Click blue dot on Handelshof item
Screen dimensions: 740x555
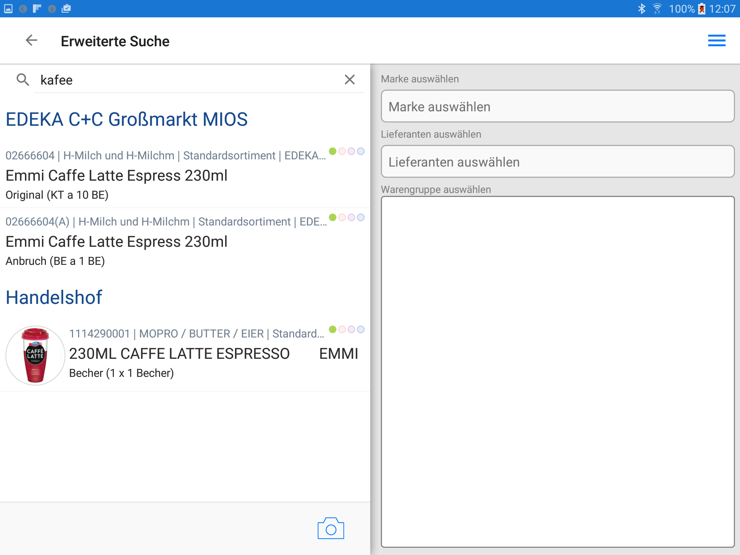pyautogui.click(x=361, y=330)
